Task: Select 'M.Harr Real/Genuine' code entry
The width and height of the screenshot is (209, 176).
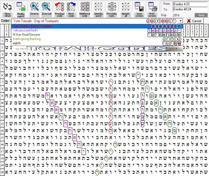Action: pyautogui.click(x=97, y=35)
